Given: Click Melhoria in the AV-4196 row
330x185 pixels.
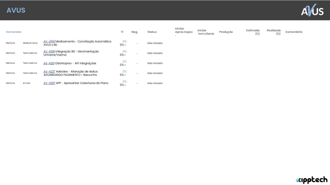Looking at the screenshot, I should tap(10, 43).
